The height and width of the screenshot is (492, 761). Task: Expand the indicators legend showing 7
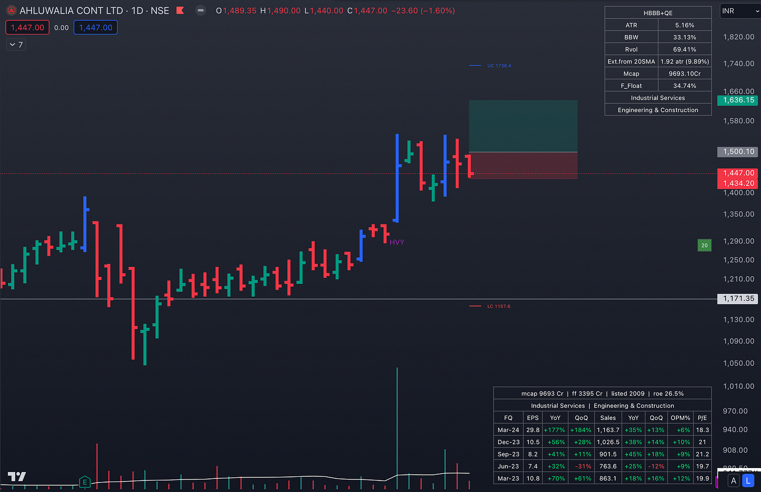(x=16, y=45)
